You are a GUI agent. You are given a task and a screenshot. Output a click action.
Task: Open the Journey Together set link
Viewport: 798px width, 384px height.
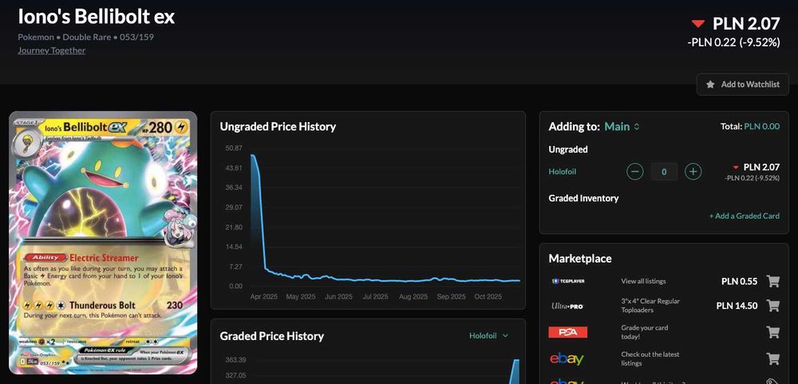pyautogui.click(x=52, y=50)
